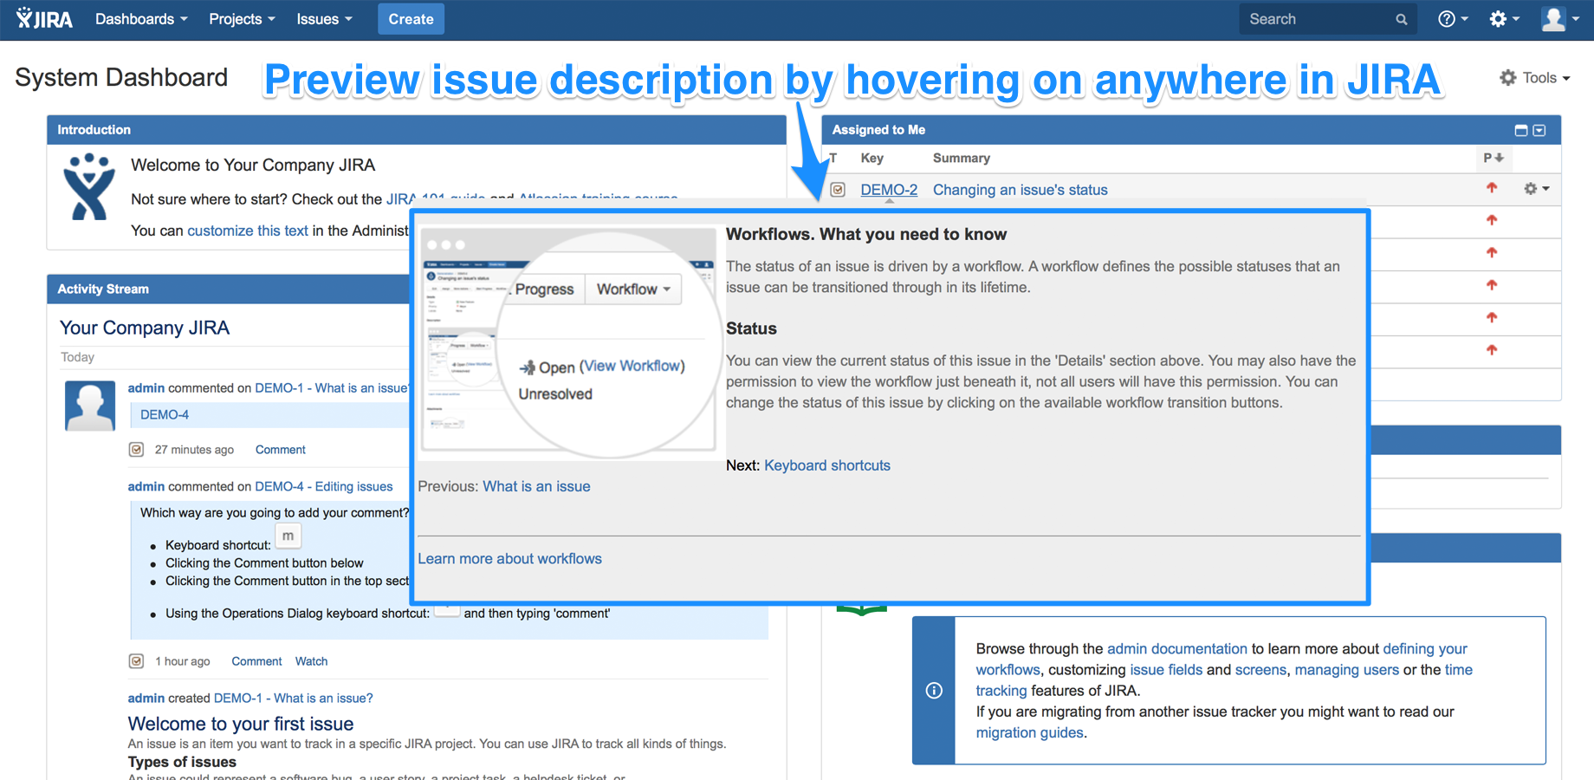Open the migration guides link

tap(1029, 732)
